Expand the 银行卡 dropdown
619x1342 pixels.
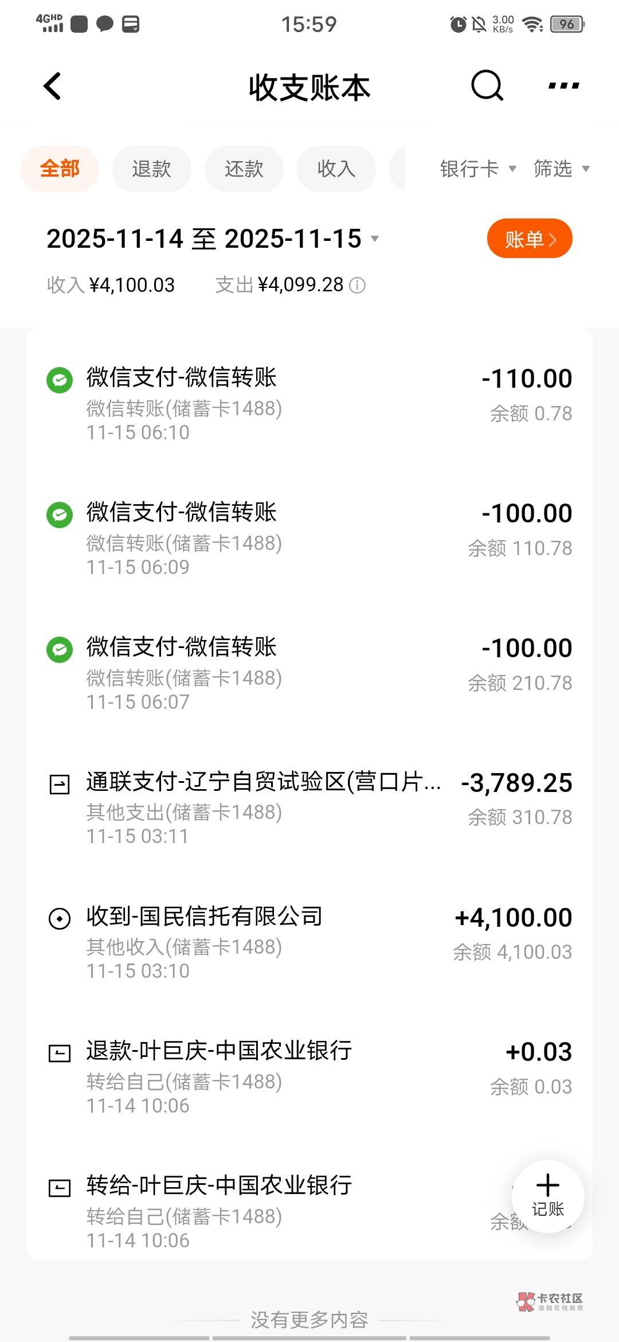pos(478,169)
